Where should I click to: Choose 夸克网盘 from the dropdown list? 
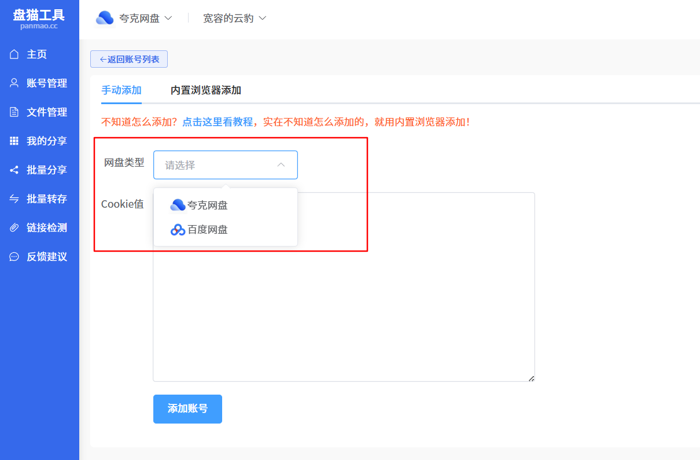pyautogui.click(x=207, y=205)
